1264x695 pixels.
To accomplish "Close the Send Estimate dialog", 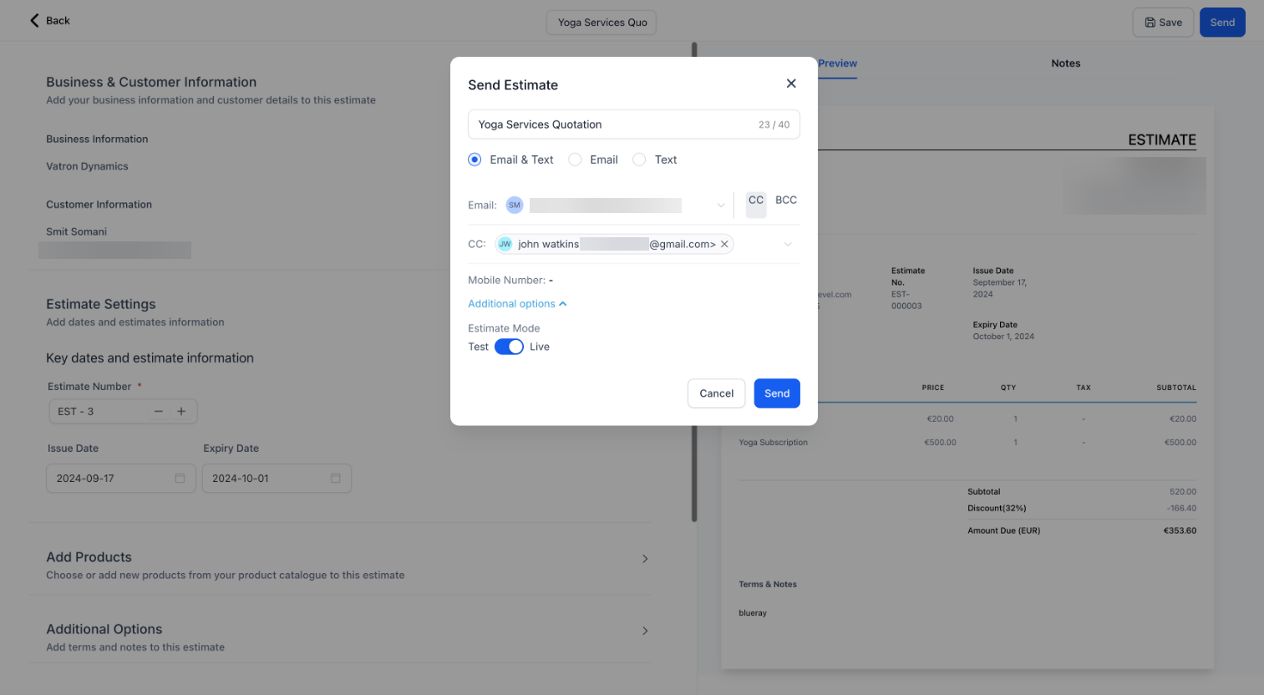I will [791, 84].
